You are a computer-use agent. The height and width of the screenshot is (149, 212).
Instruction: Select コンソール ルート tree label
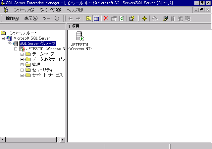pyautogui.click(x=22, y=33)
